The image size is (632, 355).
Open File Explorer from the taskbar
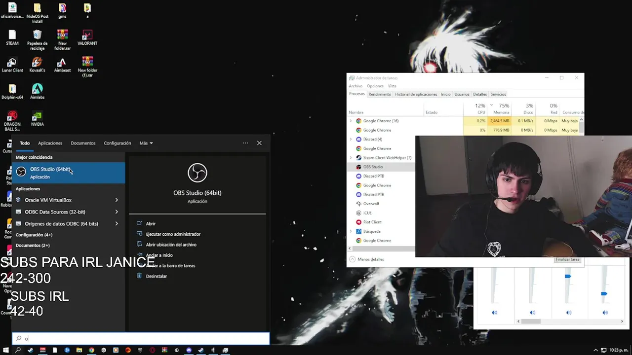[79, 350]
